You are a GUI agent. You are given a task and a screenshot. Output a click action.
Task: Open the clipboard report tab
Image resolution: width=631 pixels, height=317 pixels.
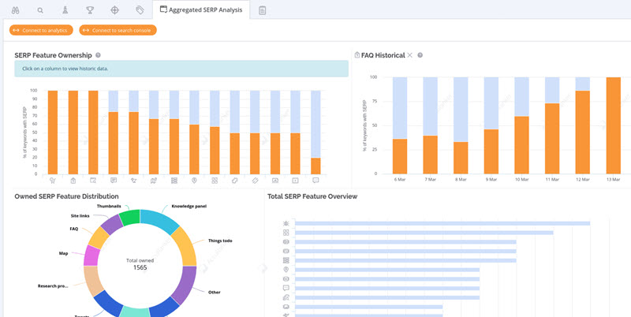[x=262, y=10]
